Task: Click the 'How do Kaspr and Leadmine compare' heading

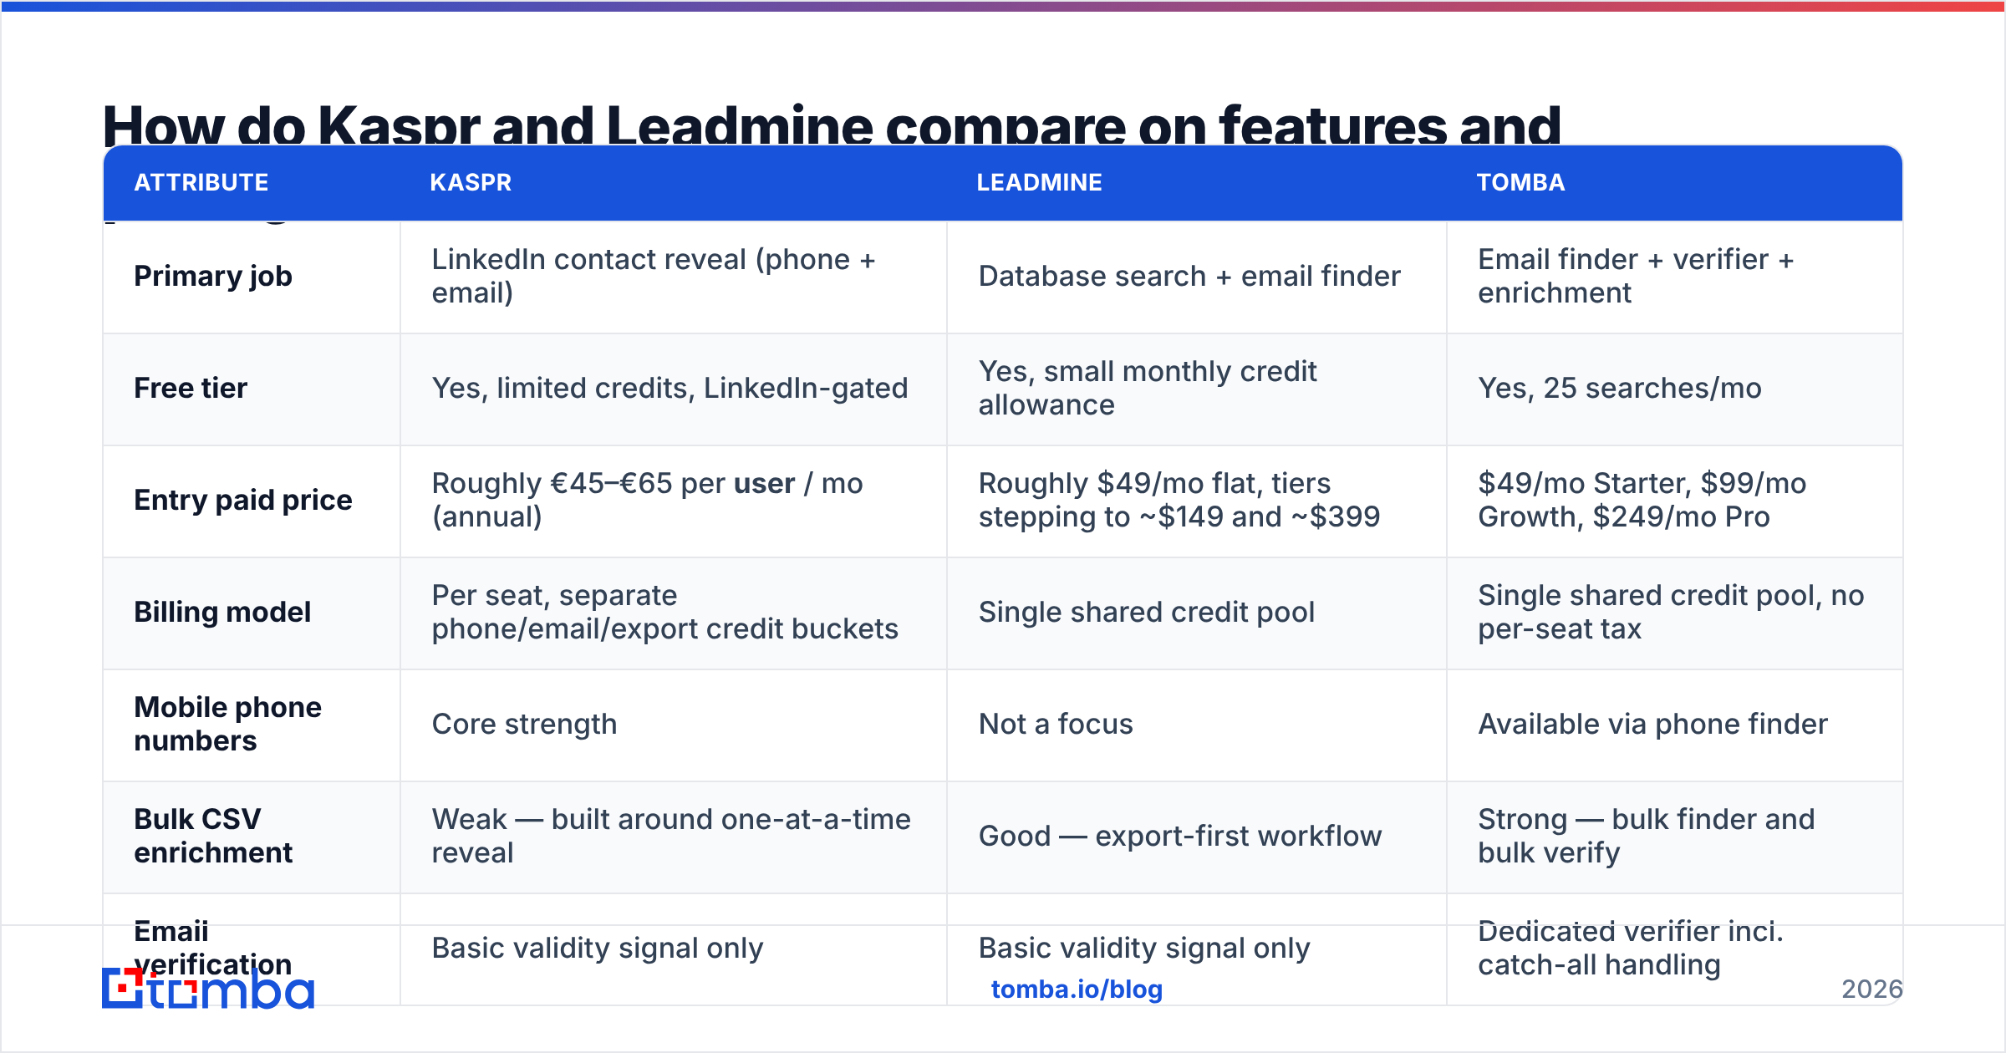Action: 832,125
